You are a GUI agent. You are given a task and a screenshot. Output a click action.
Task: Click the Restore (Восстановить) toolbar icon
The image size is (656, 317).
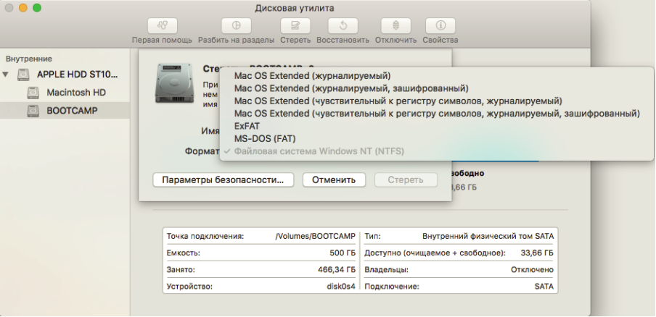pos(343,26)
